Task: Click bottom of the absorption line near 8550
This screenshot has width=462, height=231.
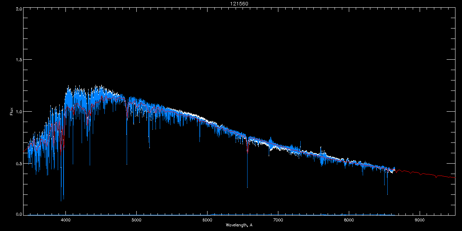Action: (387, 194)
